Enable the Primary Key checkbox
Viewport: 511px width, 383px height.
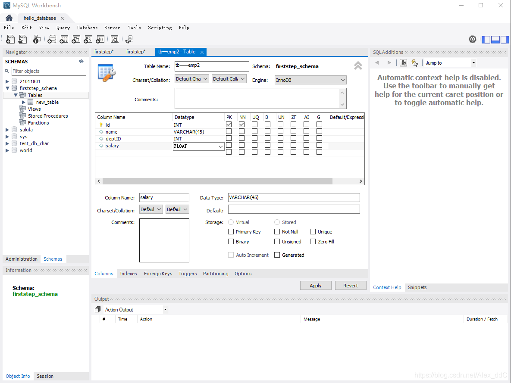point(231,231)
